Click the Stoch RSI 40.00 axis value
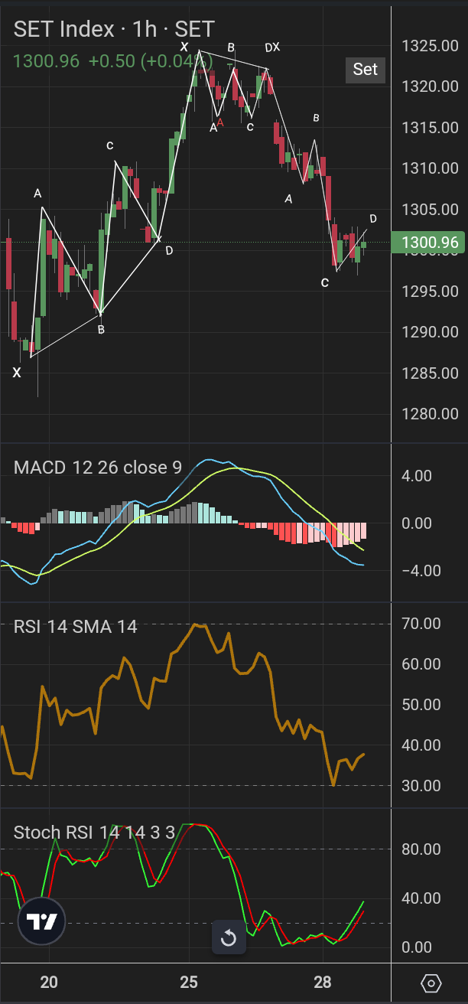The height and width of the screenshot is (1004, 468). (423, 898)
